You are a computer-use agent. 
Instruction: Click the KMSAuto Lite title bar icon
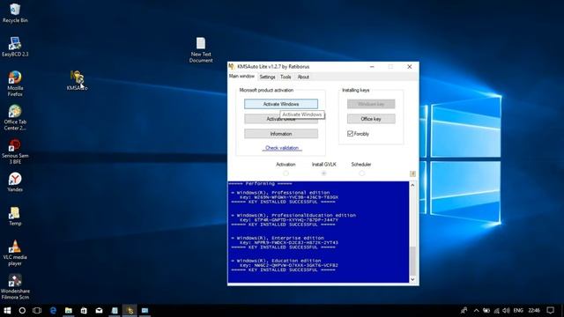tap(232, 67)
